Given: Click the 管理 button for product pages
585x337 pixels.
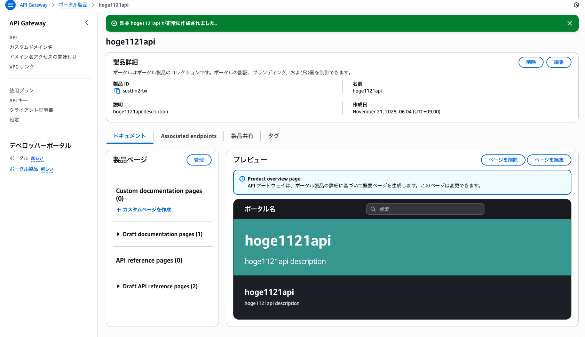Looking at the screenshot, I should click(x=199, y=160).
